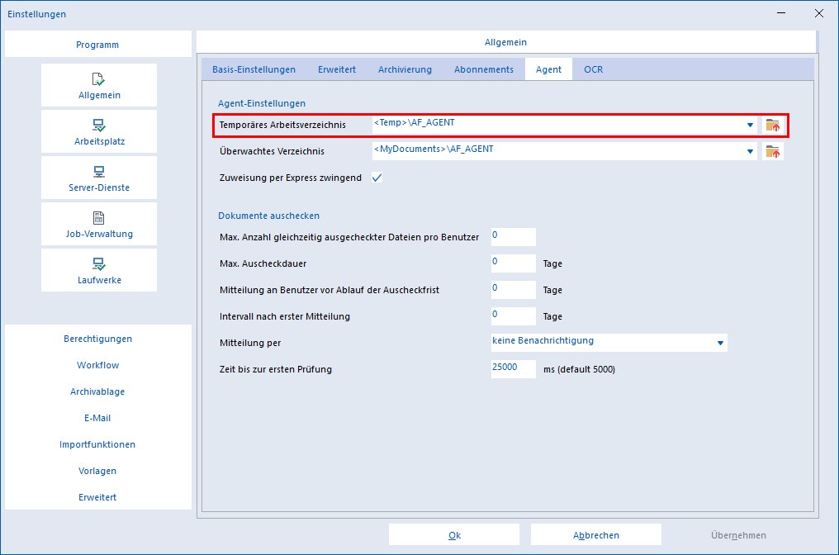This screenshot has width=839, height=555.
Task: Click the Max. Auscheckdauer input field
Action: click(x=513, y=263)
